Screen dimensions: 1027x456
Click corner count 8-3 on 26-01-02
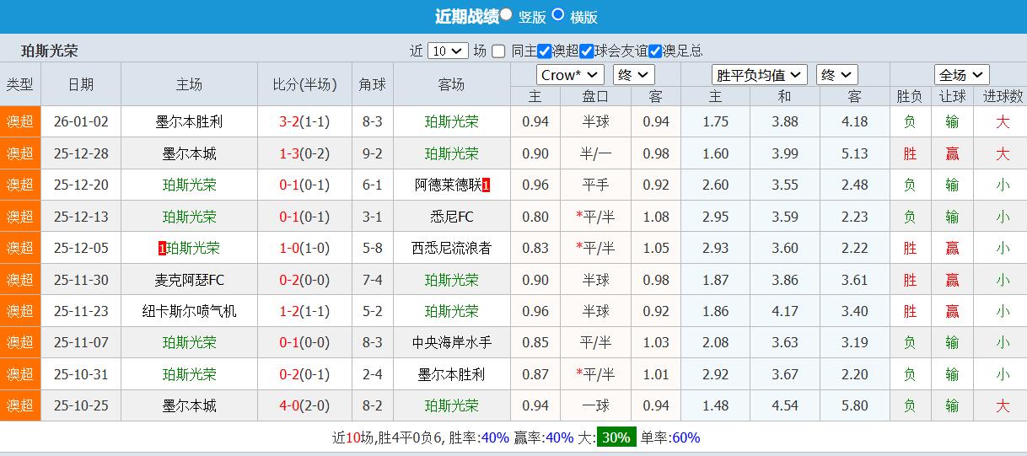[372, 121]
